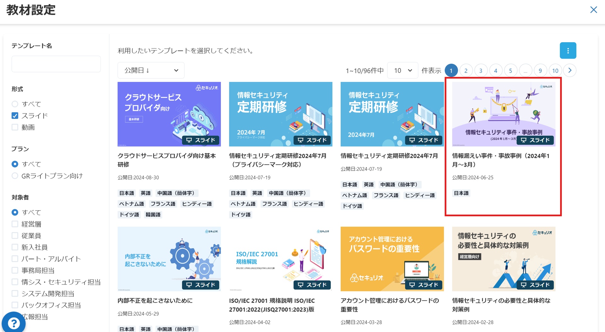This screenshot has height=332, width=605.
Task: Check the 動画 format checkbox
Action: [x=15, y=127]
